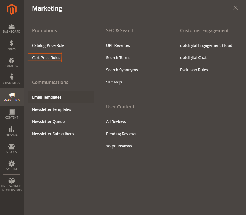Open URL Rewrites

[x=118, y=45]
